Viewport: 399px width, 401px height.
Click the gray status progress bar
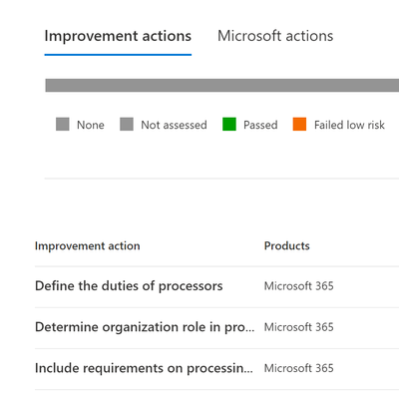(222, 85)
